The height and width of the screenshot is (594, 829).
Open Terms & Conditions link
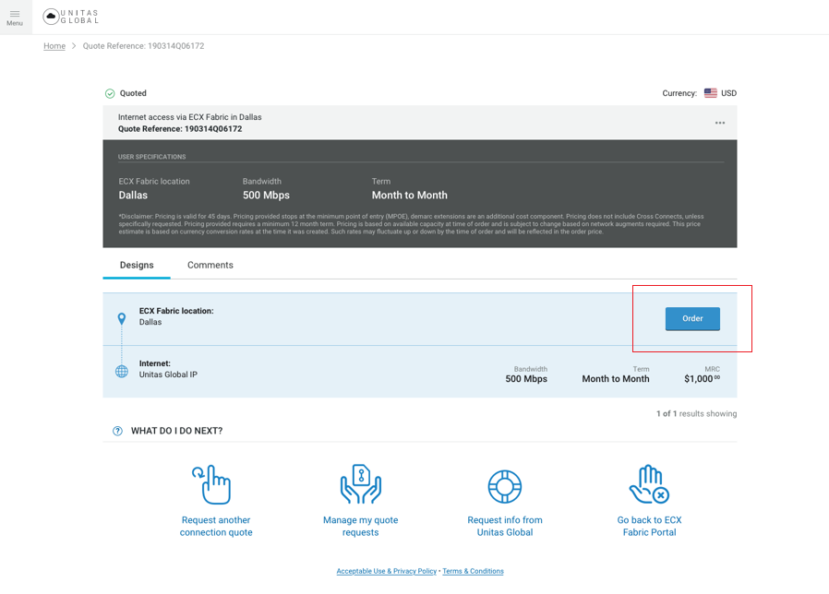click(x=474, y=571)
